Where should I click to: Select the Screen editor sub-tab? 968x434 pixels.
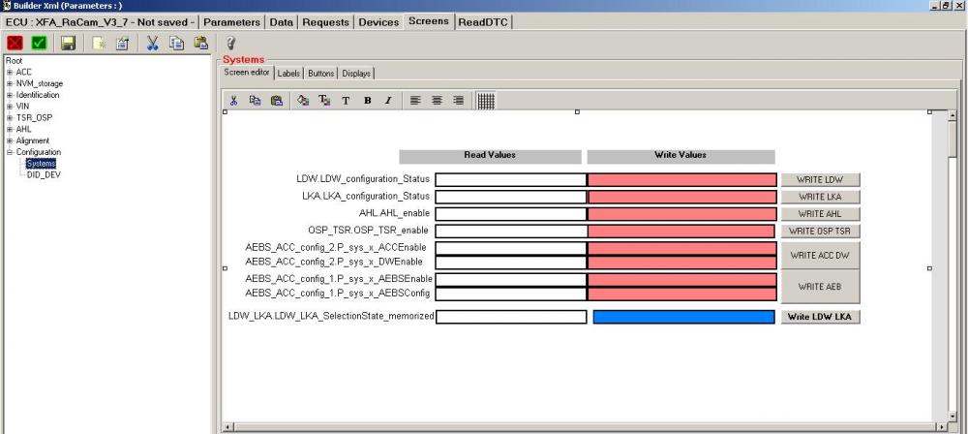pos(247,73)
